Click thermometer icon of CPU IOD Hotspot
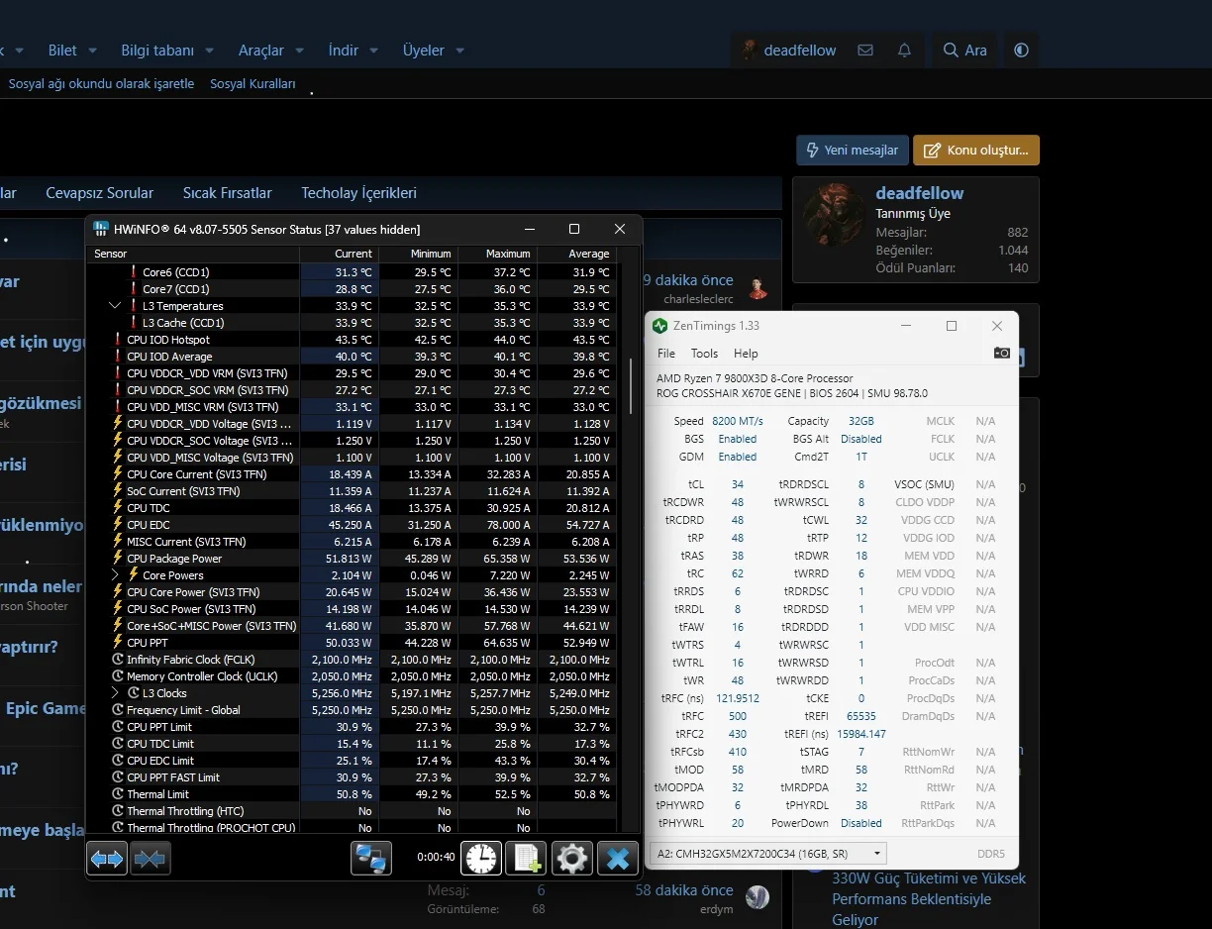The height and width of the screenshot is (929, 1212). [117, 340]
